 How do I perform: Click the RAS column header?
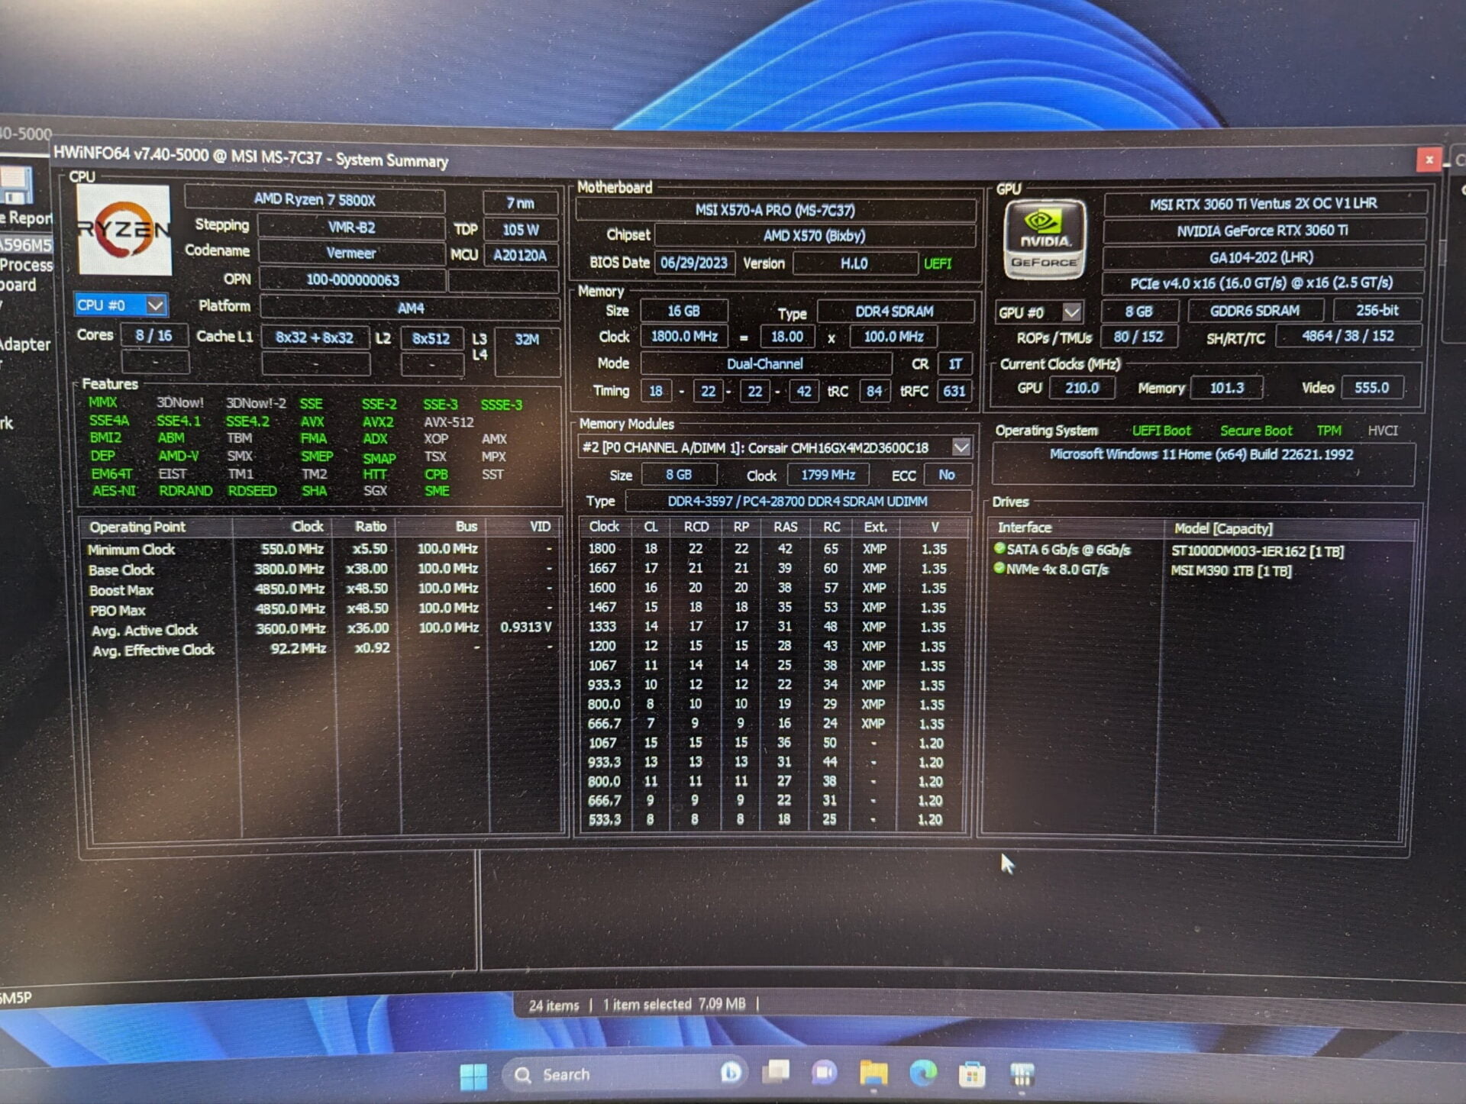(785, 527)
